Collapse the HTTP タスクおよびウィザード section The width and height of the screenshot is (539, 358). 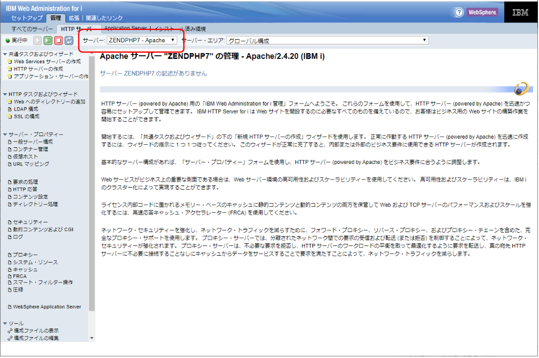tap(5, 94)
